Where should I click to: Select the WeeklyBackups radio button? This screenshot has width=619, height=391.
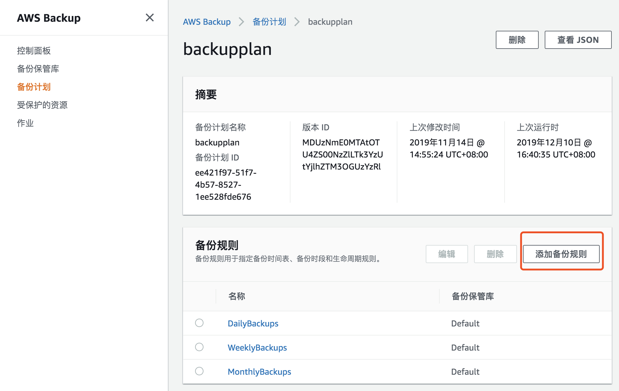coord(199,347)
